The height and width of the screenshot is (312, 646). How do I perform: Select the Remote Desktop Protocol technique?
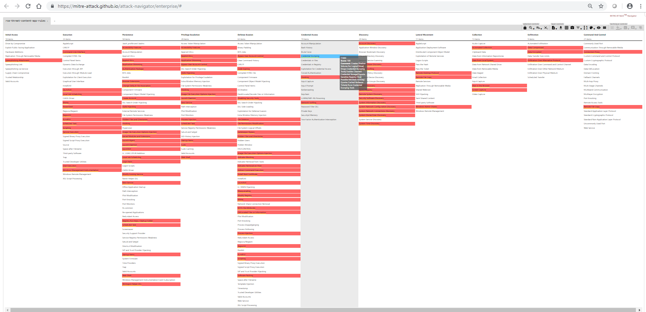(444, 73)
